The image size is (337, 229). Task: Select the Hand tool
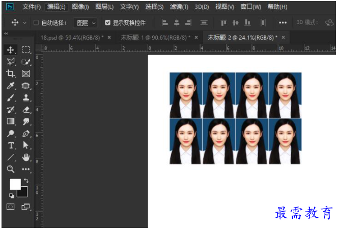(26, 157)
